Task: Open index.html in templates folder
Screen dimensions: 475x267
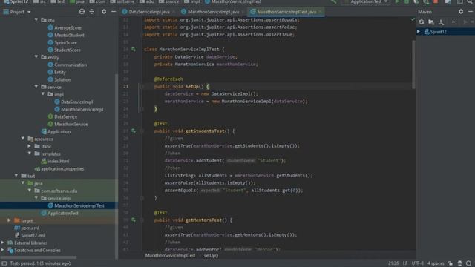Action: tap(58, 162)
